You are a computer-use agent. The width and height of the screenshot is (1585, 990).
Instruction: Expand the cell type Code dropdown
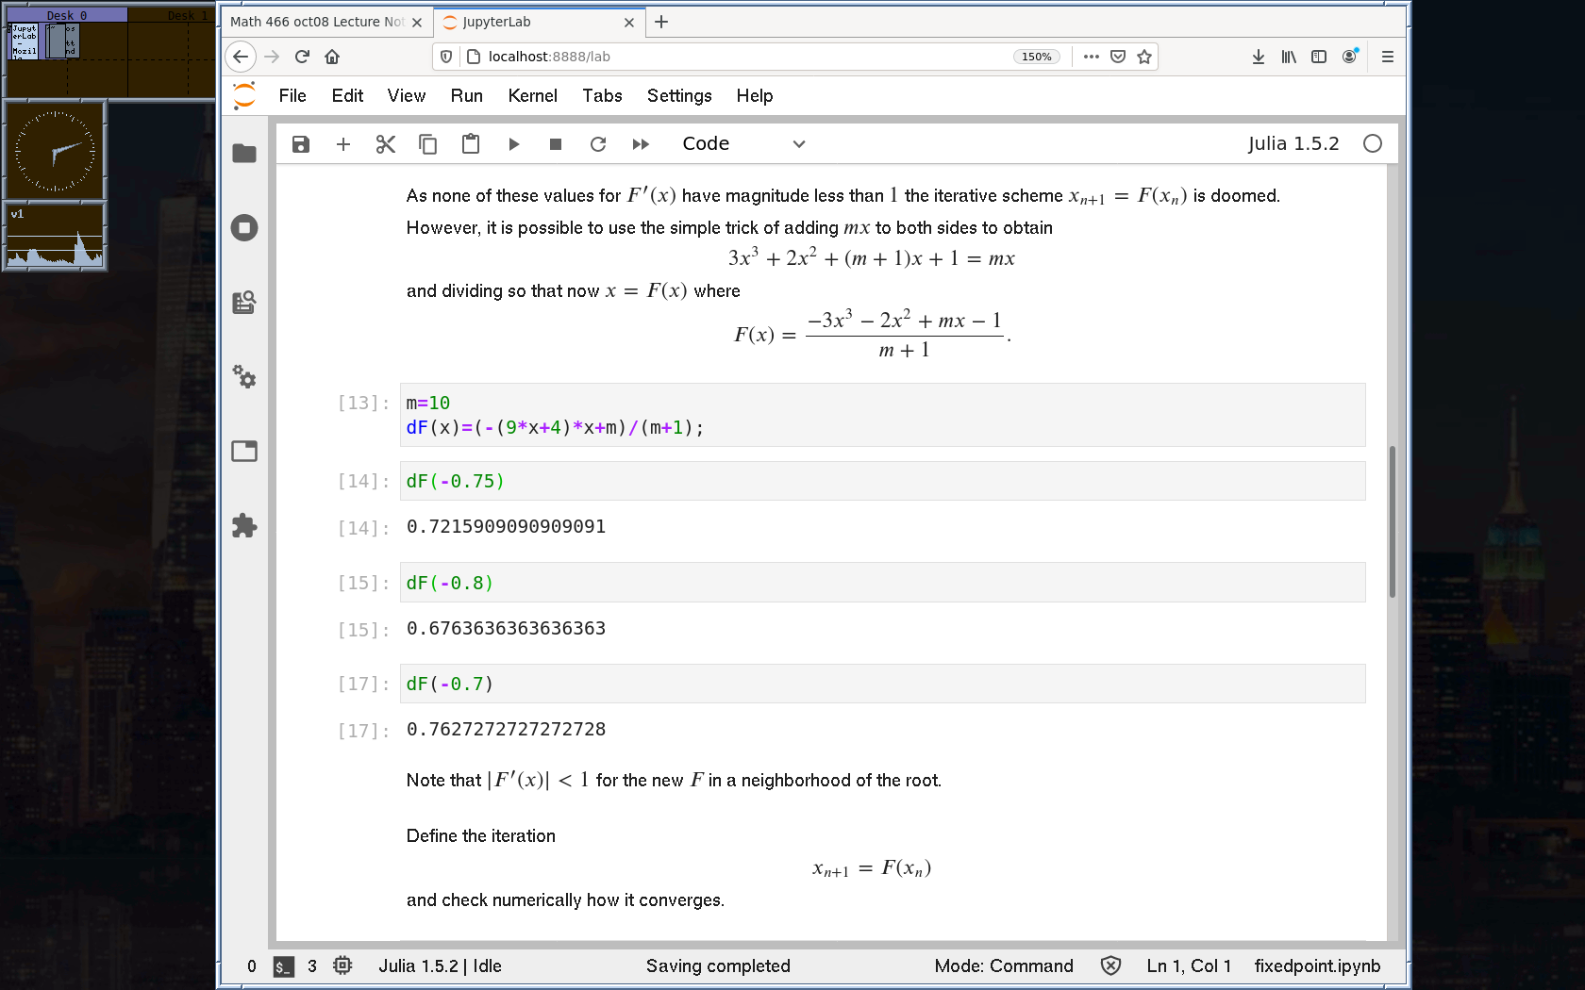point(743,144)
